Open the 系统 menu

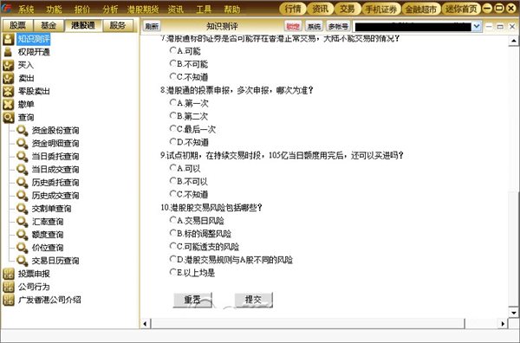coord(26,10)
